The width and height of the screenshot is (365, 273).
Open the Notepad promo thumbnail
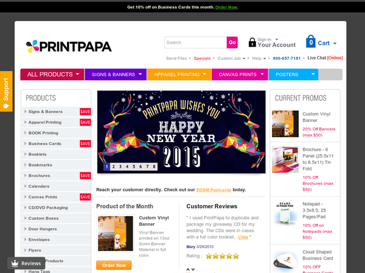click(x=285, y=214)
